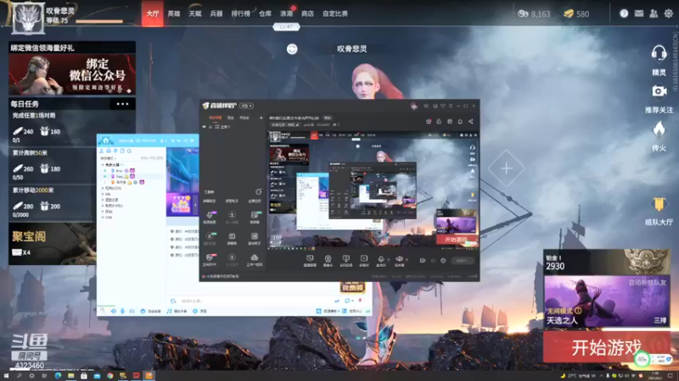Open Chrome from the taskbar
This screenshot has width=679, height=381.
pyautogui.click(x=110, y=376)
